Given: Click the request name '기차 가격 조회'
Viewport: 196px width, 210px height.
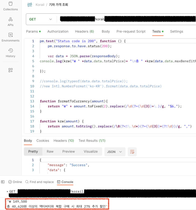Looking at the screenshot, I should (x=59, y=5).
